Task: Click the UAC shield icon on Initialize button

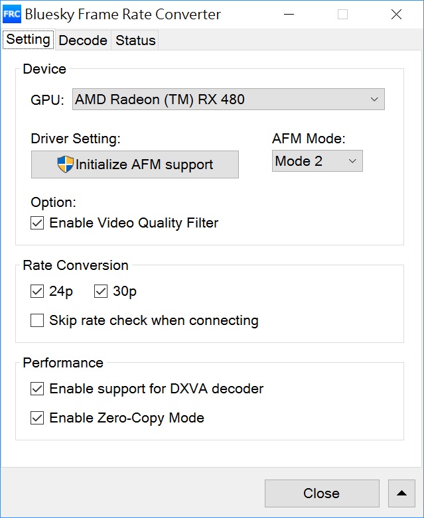Action: point(65,164)
